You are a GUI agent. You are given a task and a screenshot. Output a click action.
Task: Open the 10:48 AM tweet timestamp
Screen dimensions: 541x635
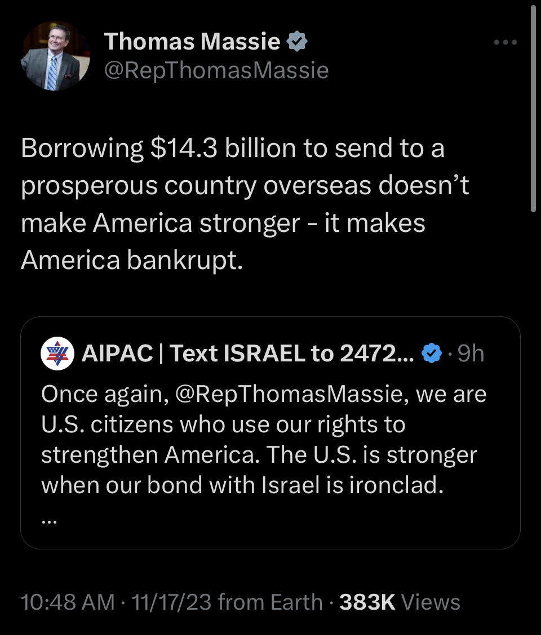[68, 602]
